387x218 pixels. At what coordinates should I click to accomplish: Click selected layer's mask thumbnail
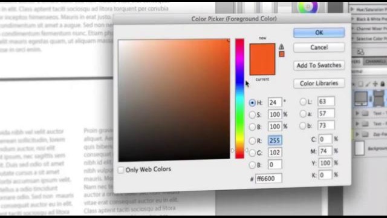click(379, 98)
